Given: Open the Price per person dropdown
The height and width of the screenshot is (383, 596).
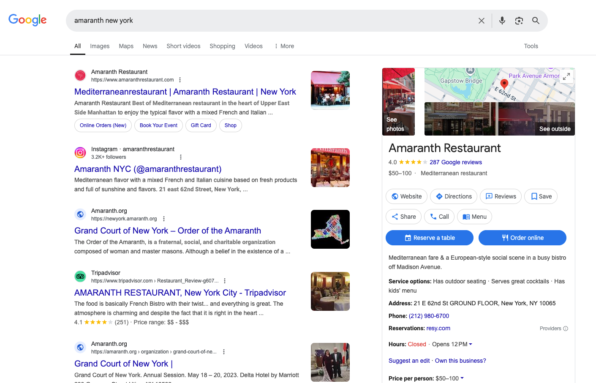Looking at the screenshot, I should tap(462, 378).
